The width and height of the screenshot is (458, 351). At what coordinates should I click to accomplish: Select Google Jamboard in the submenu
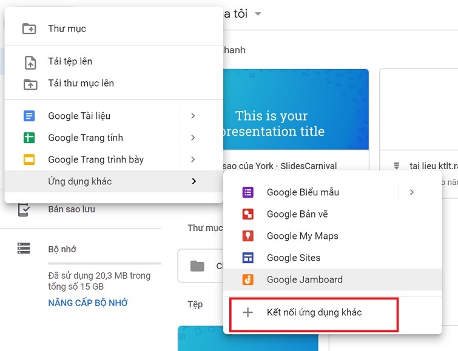[x=332, y=279]
